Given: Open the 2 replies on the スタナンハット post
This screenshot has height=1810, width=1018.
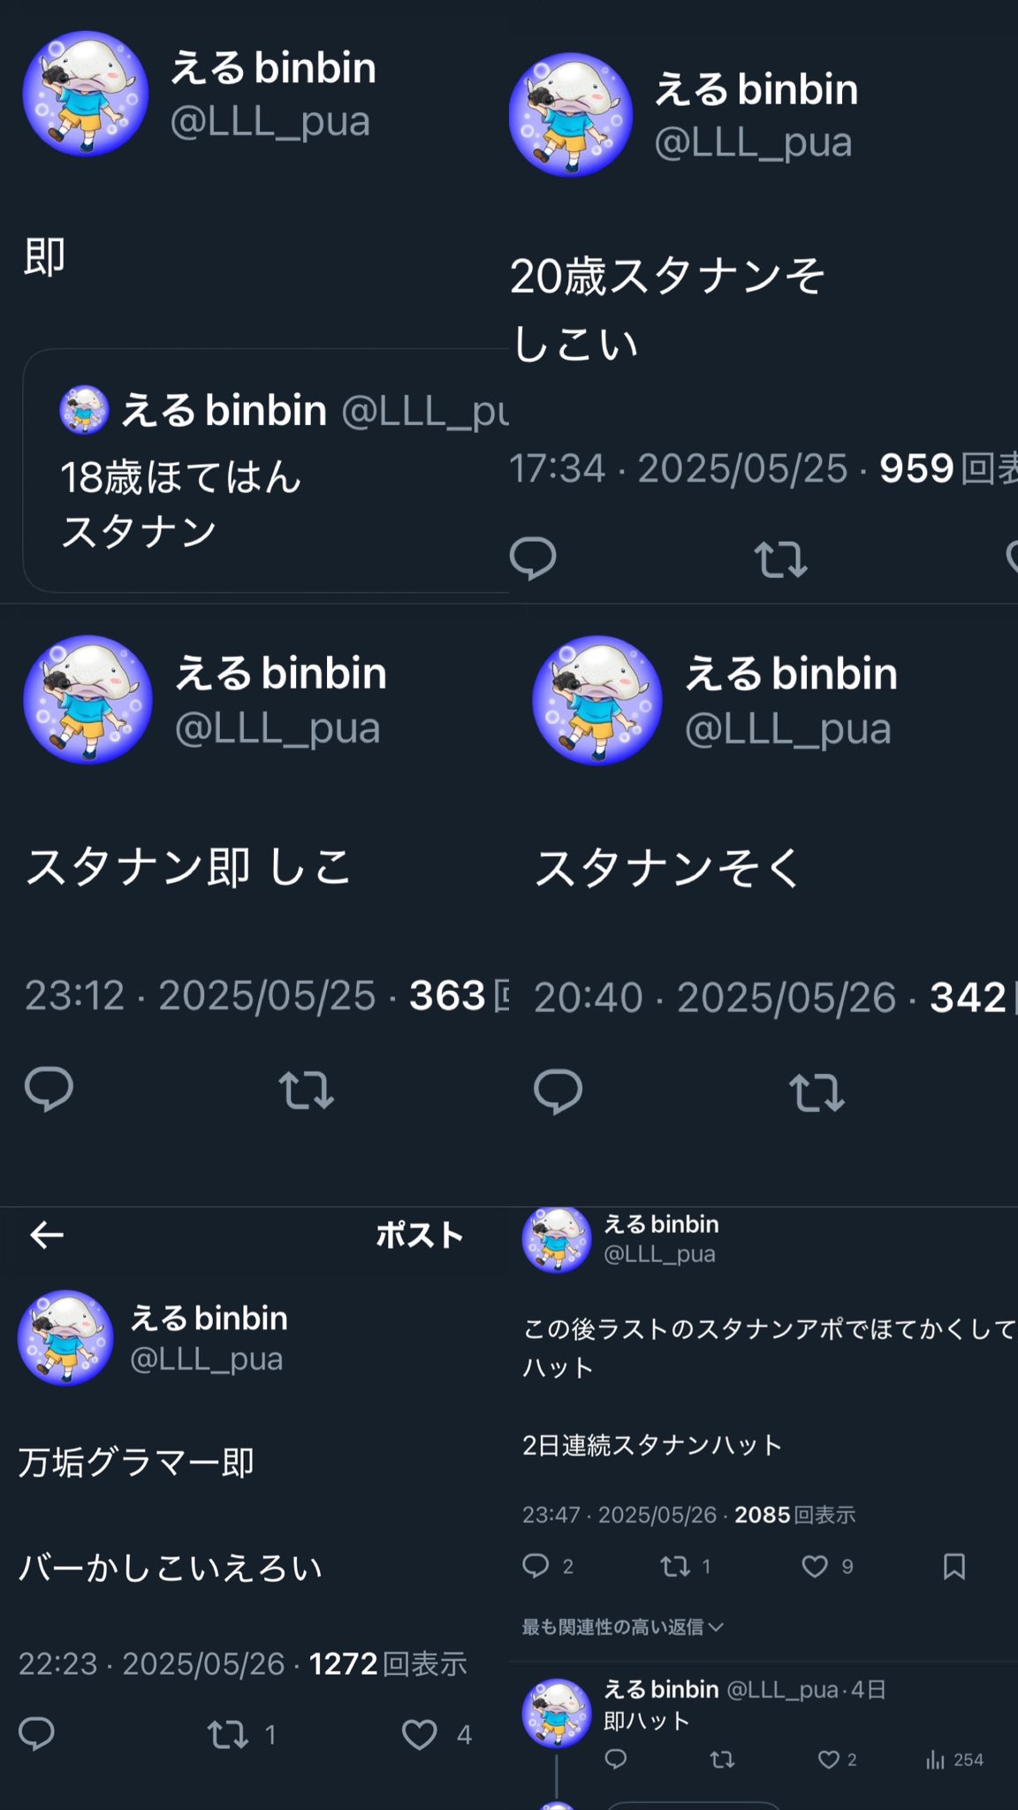Looking at the screenshot, I should coord(548,1567).
